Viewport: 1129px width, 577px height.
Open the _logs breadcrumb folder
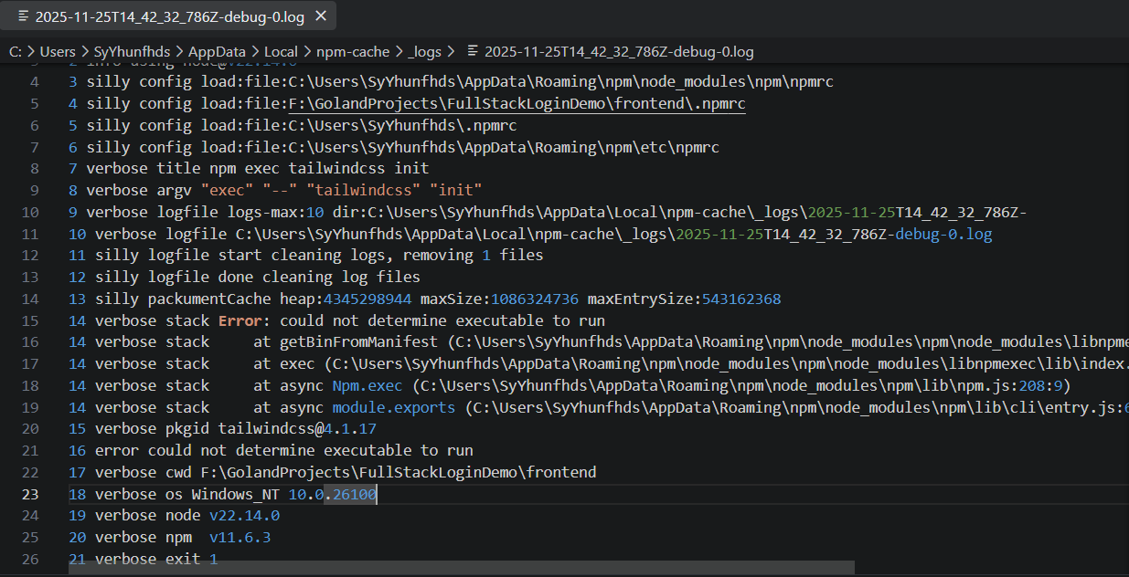click(424, 52)
